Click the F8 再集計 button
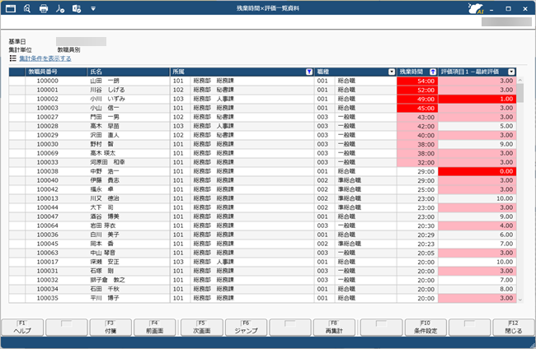Image resolution: width=536 pixels, height=349 pixels. click(x=334, y=328)
